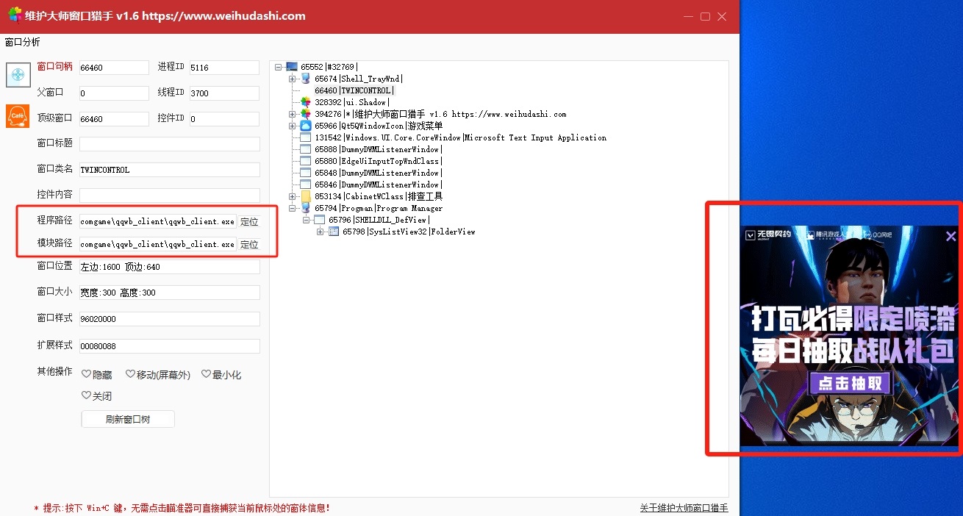Open the 窗口分析 tab
Screen dimensions: 963x516
pyautogui.click(x=23, y=42)
